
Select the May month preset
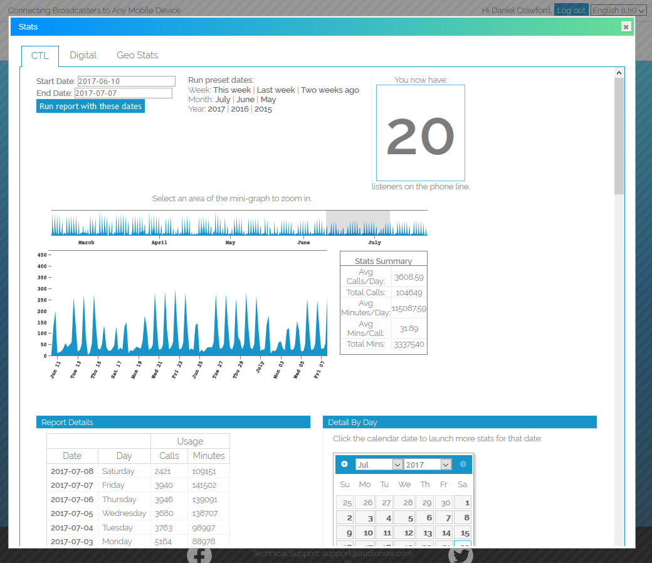coord(268,100)
